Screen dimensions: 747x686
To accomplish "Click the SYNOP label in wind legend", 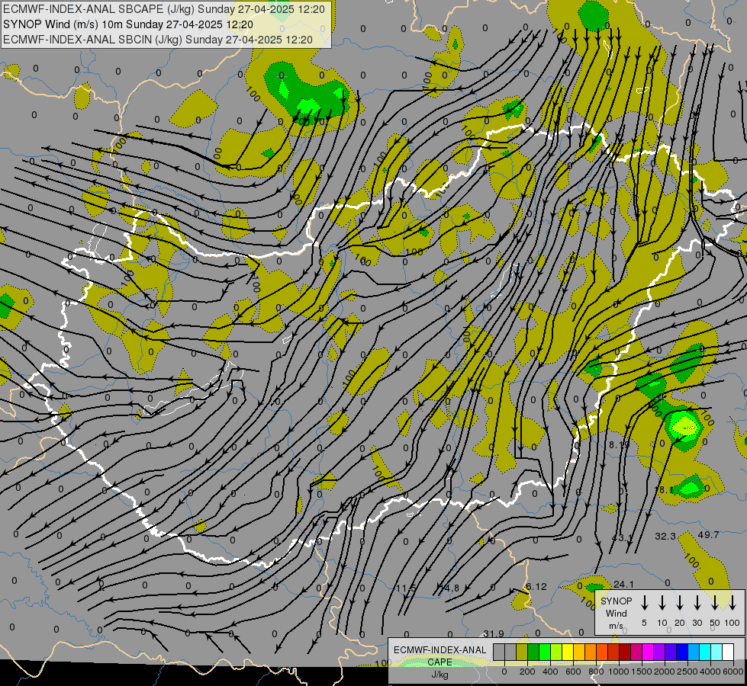I will pyautogui.click(x=616, y=601).
